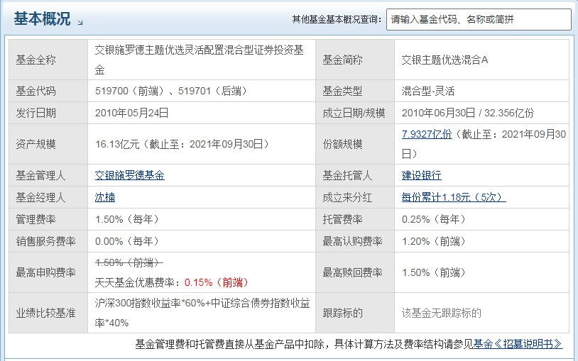
Task: Click the max redemption fee 1.50%（前端）
Action: click(434, 272)
